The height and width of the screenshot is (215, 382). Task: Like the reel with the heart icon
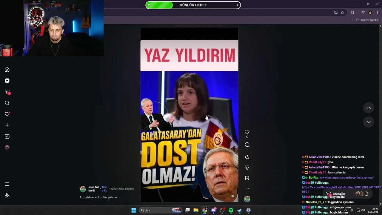pyautogui.click(x=247, y=132)
